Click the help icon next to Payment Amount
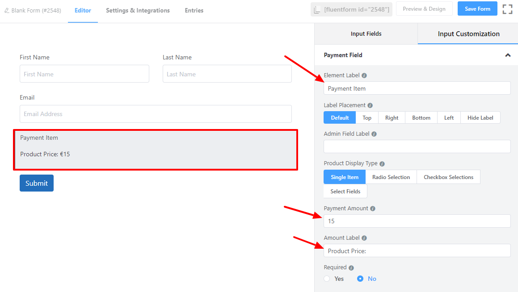This screenshot has width=518, height=292. [x=373, y=208]
